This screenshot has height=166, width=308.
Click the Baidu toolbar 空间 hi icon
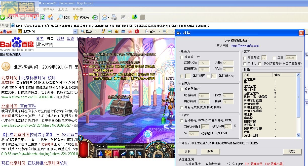147,31
